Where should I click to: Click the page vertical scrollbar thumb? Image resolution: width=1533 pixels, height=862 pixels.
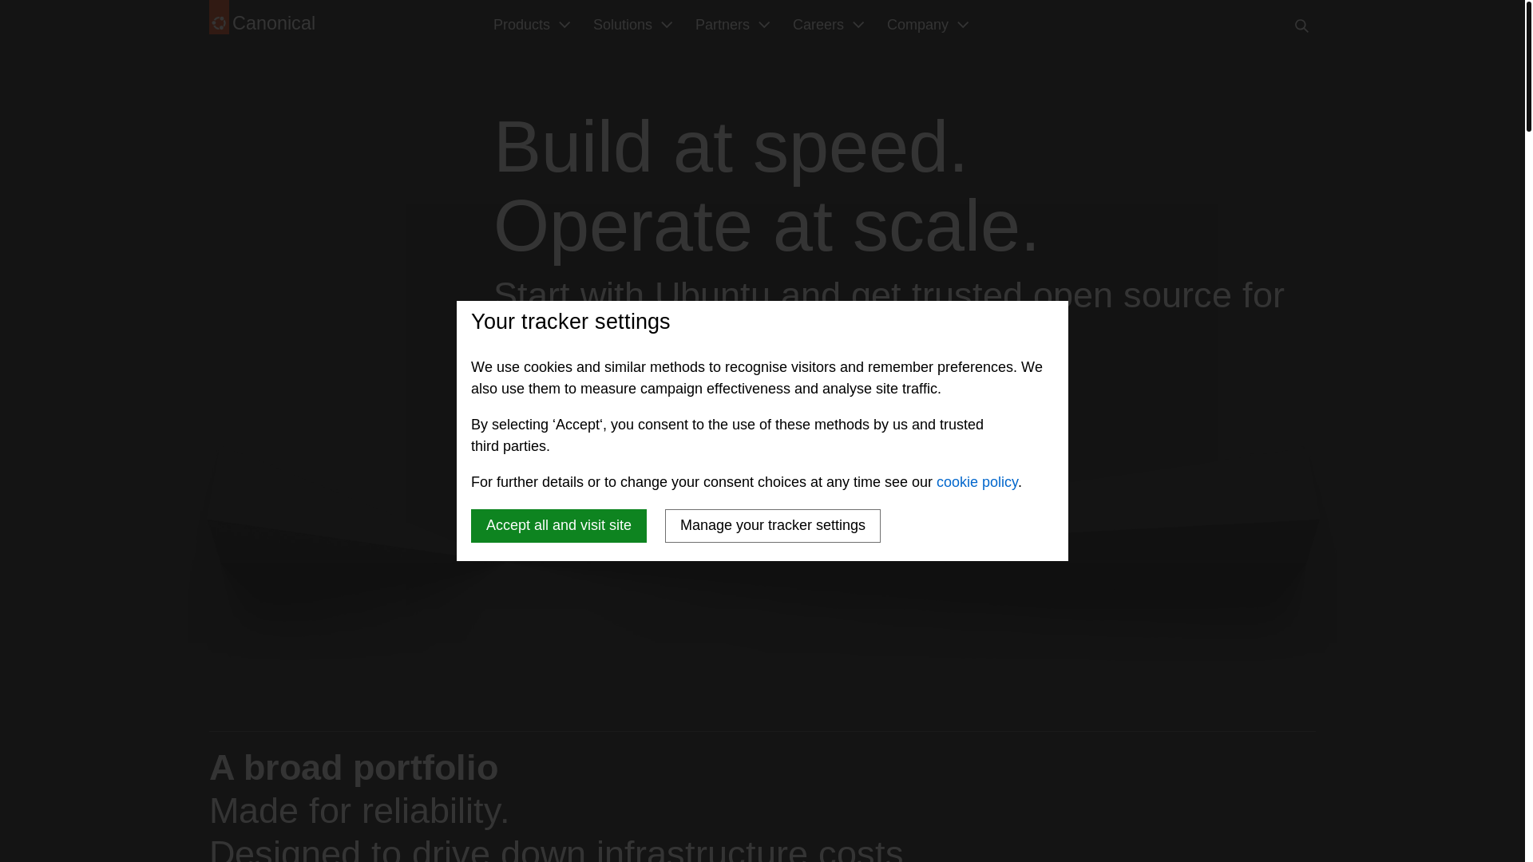(x=1528, y=65)
